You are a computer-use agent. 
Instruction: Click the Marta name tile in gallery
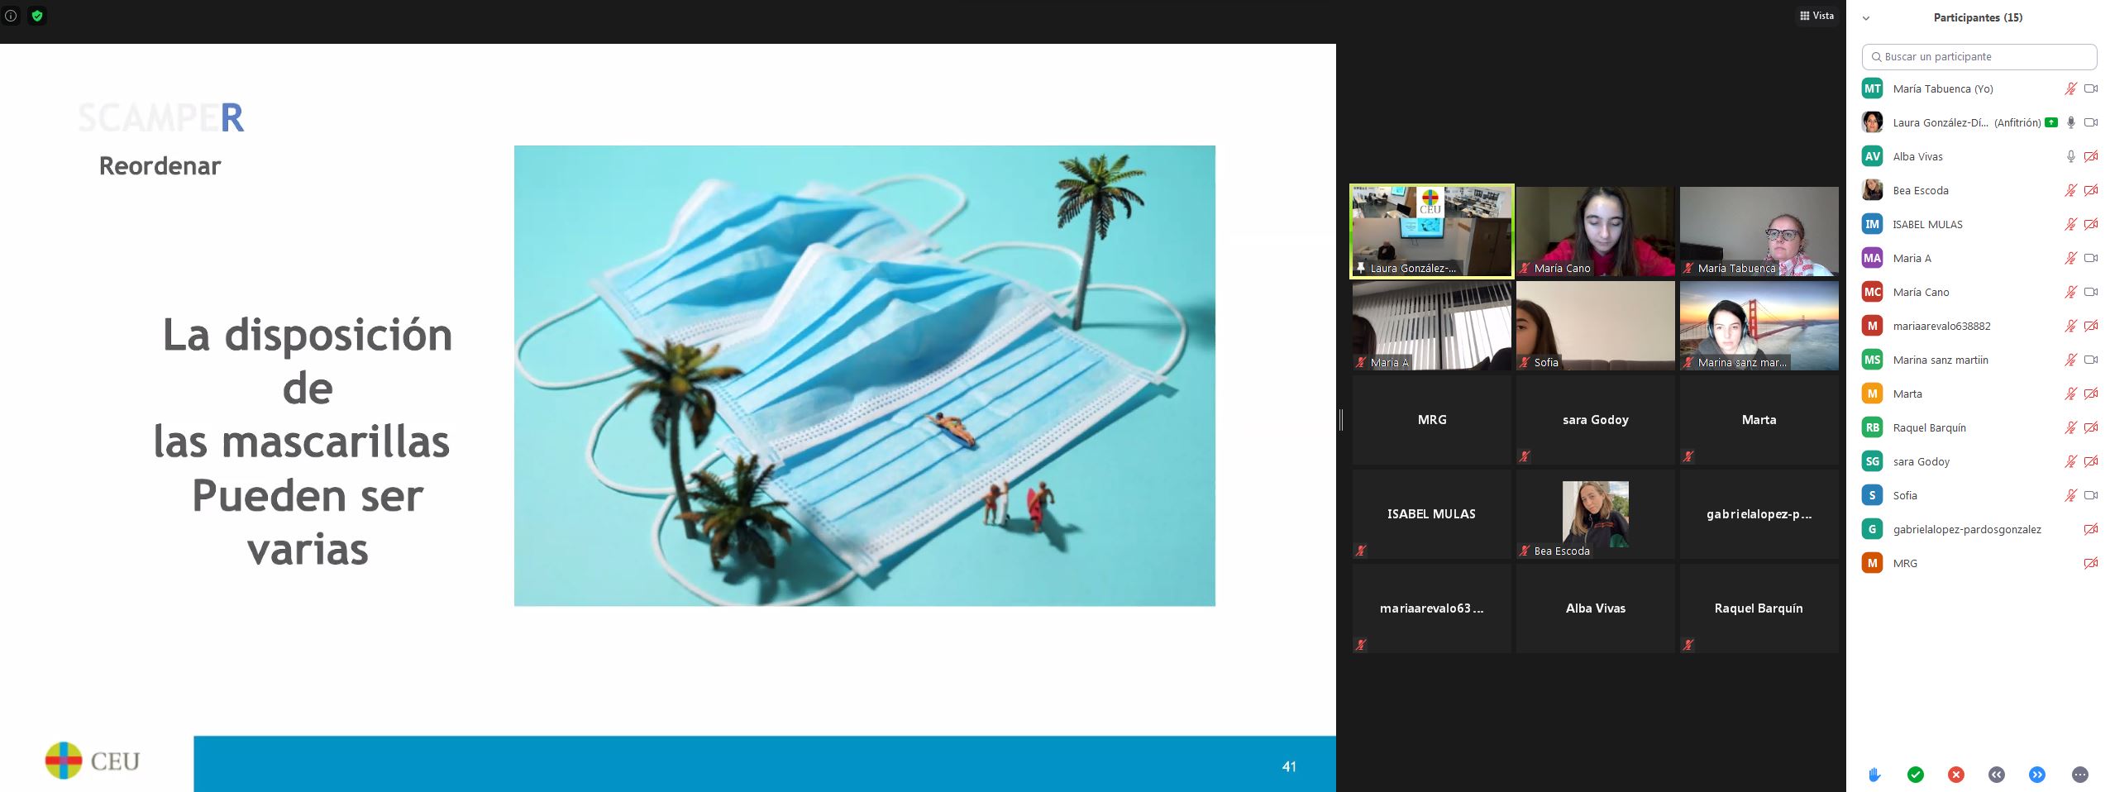1759,420
